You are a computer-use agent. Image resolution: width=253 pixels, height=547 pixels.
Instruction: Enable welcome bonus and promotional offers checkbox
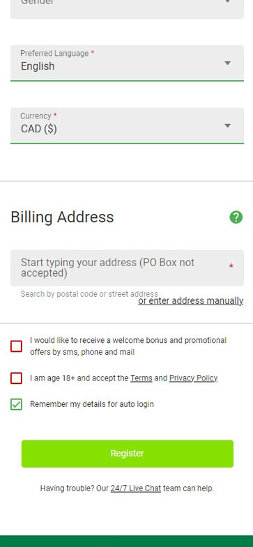17,346
